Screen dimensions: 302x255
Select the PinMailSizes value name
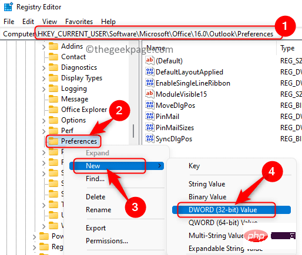click(x=175, y=128)
